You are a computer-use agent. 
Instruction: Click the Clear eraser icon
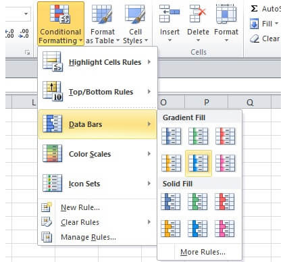tap(255, 38)
